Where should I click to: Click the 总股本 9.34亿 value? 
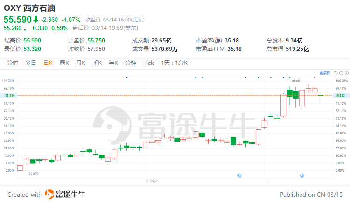click(x=294, y=41)
